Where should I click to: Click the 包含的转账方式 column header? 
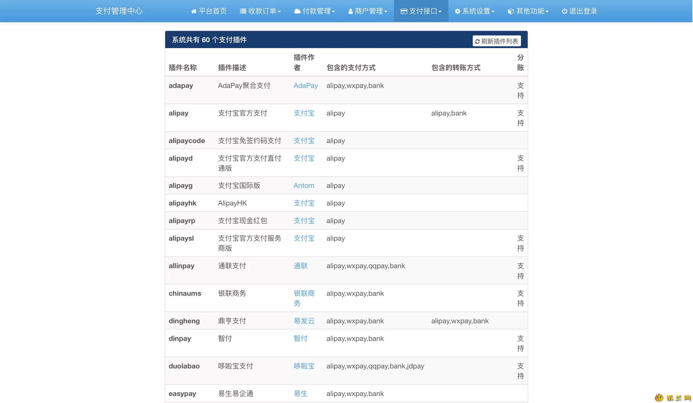(x=456, y=68)
